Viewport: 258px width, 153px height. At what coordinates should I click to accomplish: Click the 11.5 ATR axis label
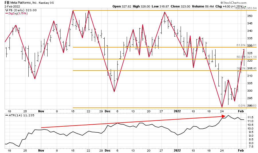[x=250, y=117]
